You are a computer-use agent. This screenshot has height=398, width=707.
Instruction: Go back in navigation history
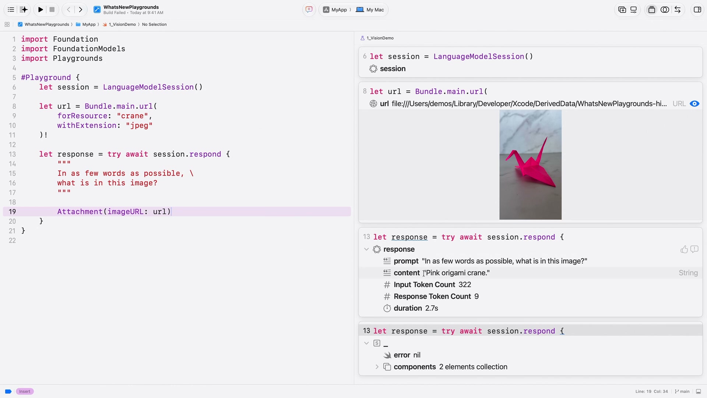click(x=68, y=10)
